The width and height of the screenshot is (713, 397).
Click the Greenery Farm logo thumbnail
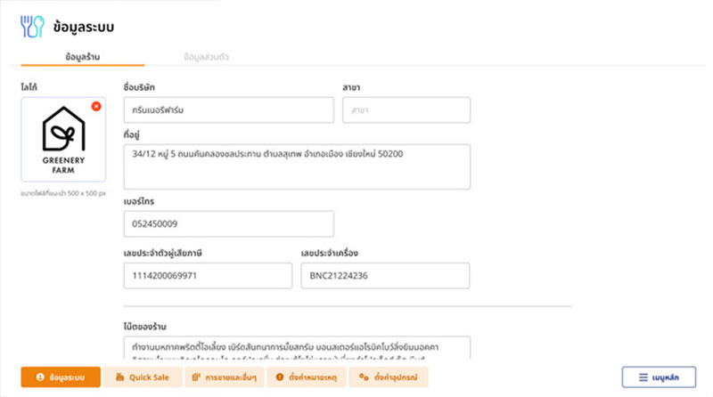point(63,140)
